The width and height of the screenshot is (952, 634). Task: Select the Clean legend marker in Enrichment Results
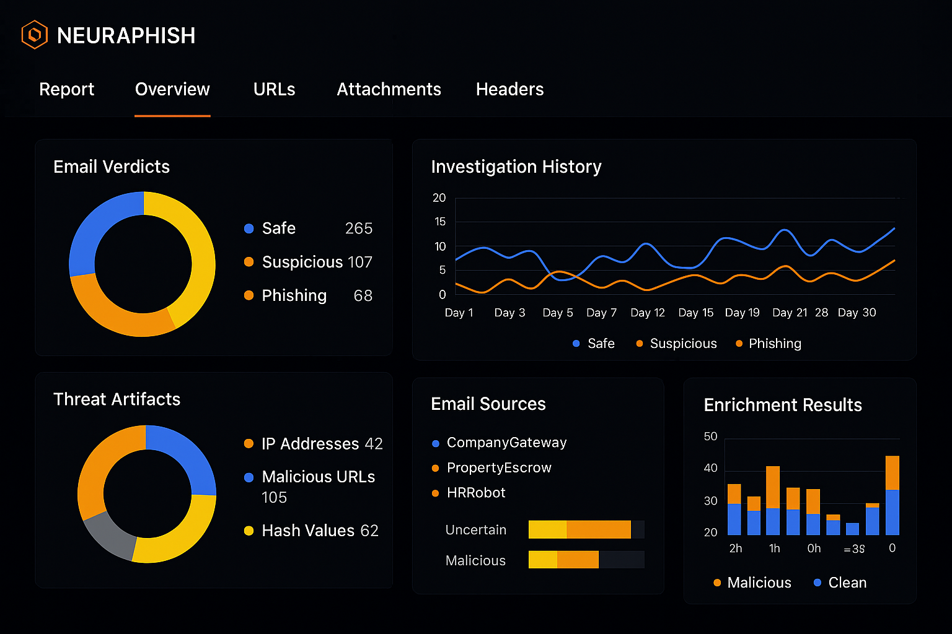click(x=817, y=583)
